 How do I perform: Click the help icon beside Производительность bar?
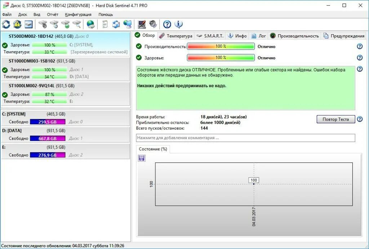tap(360, 46)
